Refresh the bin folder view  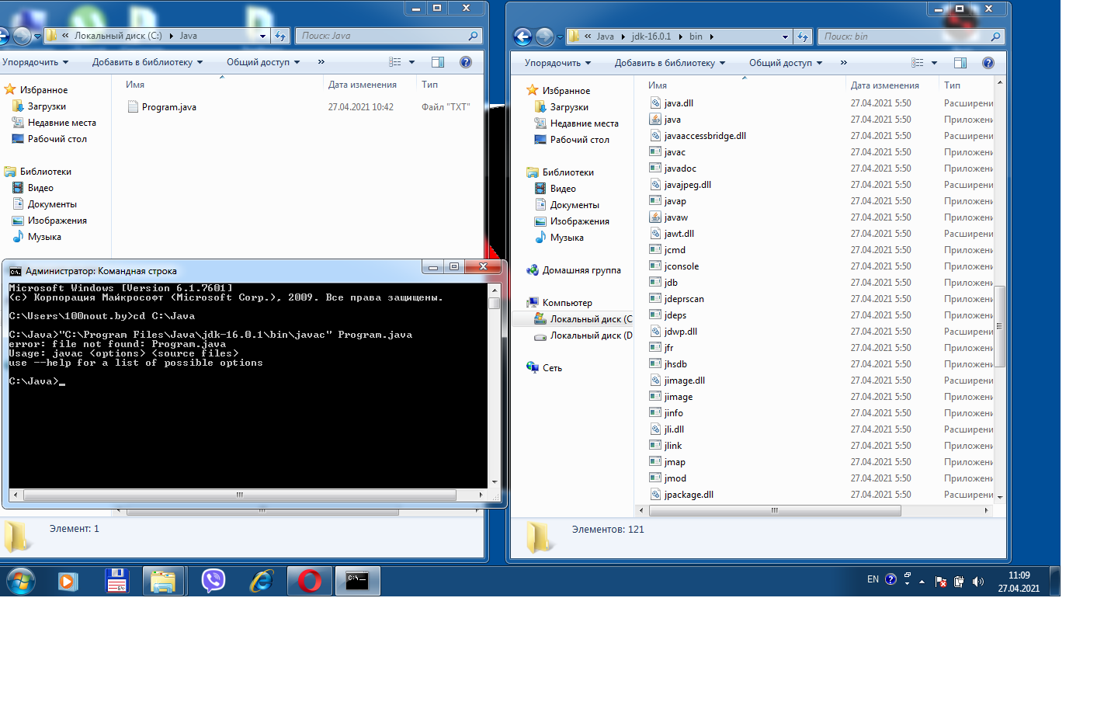point(803,36)
